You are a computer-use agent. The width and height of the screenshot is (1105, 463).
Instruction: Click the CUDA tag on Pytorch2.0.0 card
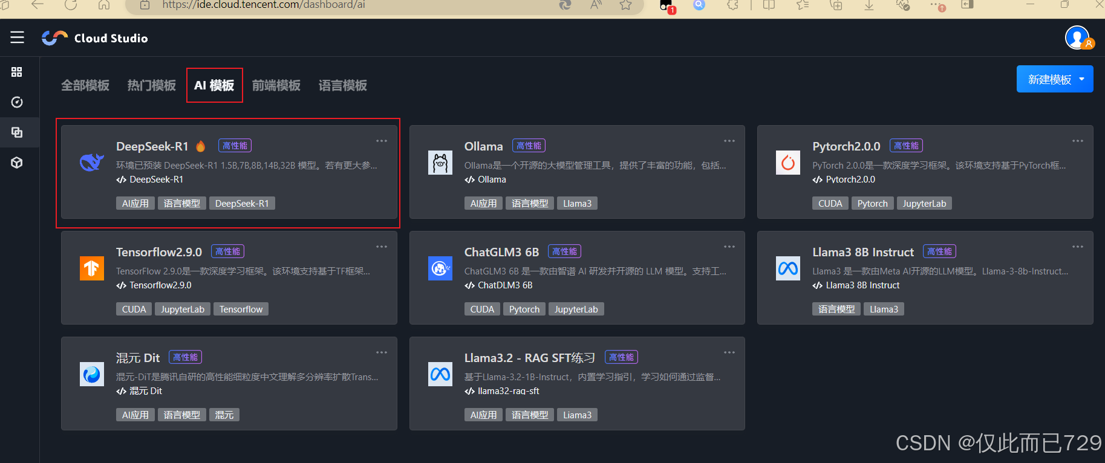830,203
